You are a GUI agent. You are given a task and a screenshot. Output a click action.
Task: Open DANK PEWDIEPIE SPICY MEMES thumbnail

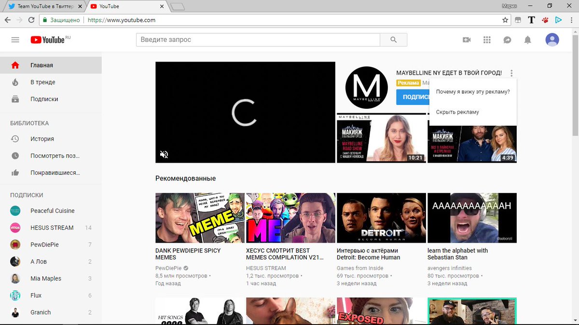pos(200,218)
